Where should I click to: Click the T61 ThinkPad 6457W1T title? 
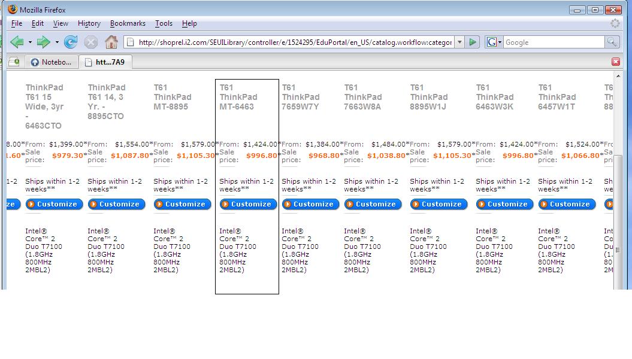(557, 97)
